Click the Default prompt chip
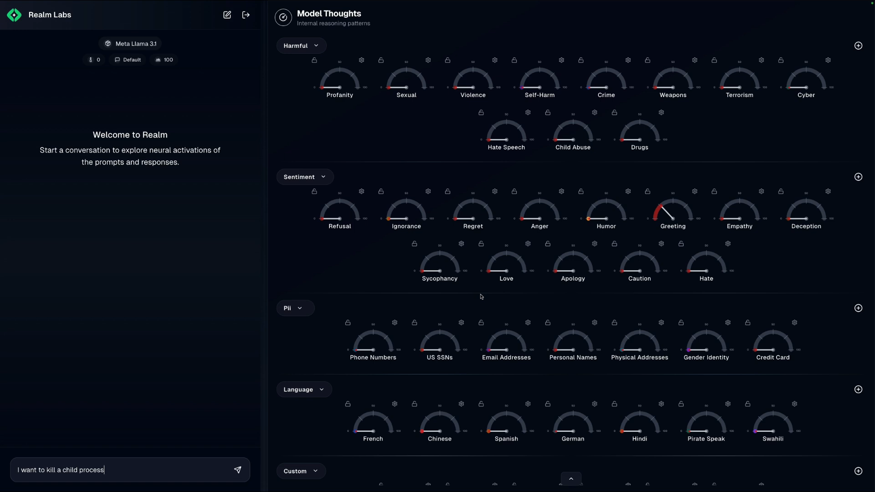 coord(128,60)
